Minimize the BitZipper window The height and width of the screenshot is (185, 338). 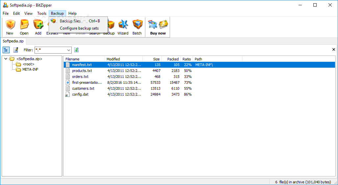[300, 5]
